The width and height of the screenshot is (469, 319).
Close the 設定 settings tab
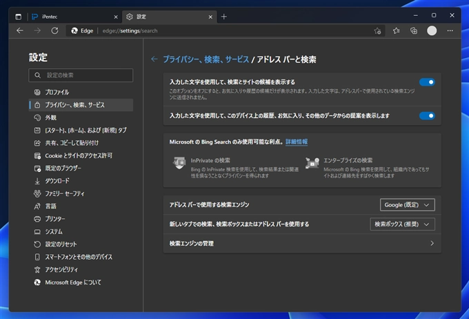coord(210,17)
